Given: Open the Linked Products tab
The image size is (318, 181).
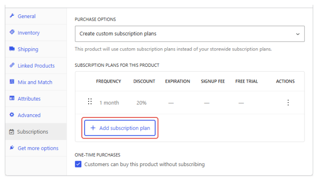Looking at the screenshot, I should click(36, 66).
